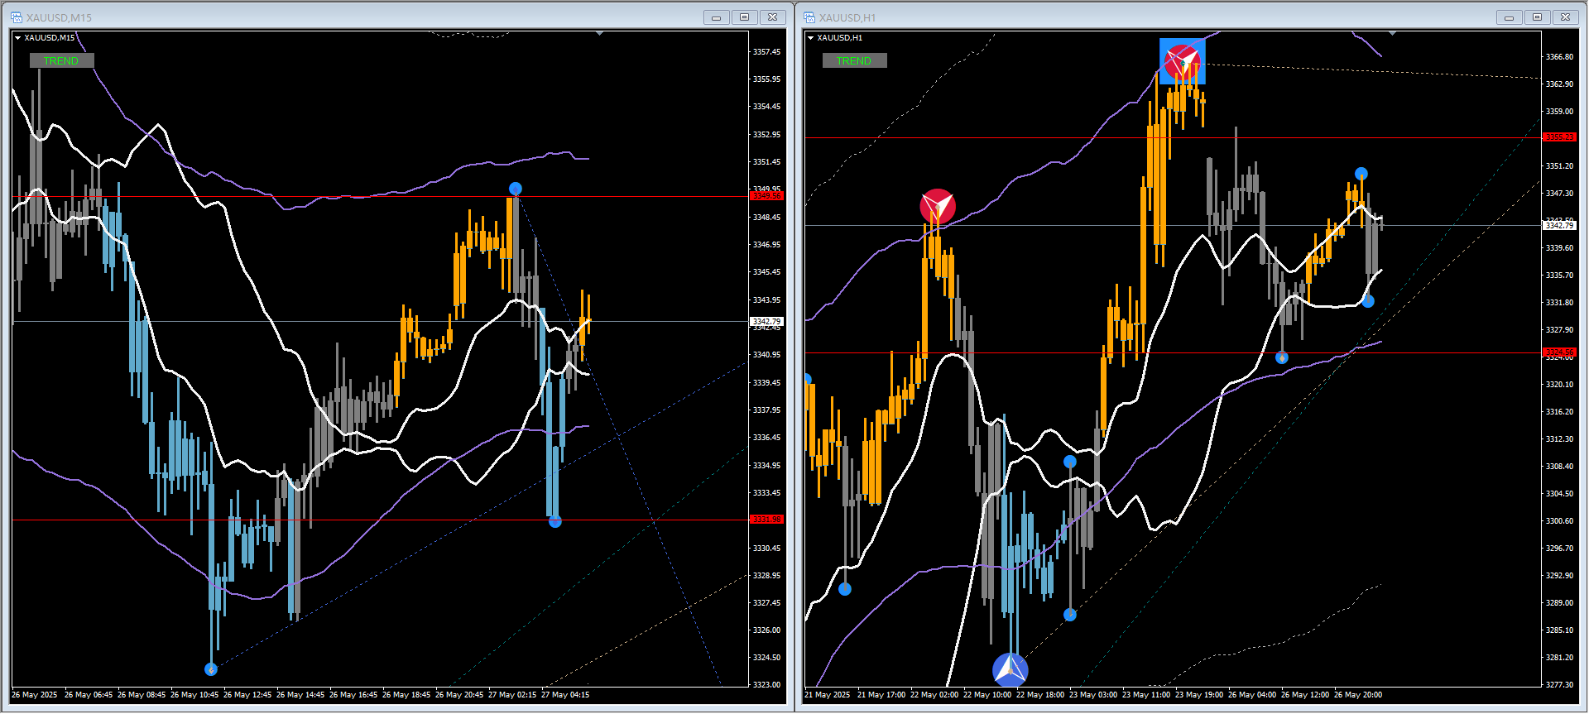The image size is (1589, 714).
Task: Click the chart shift triangle atop the M15 chart
Action: point(599,33)
